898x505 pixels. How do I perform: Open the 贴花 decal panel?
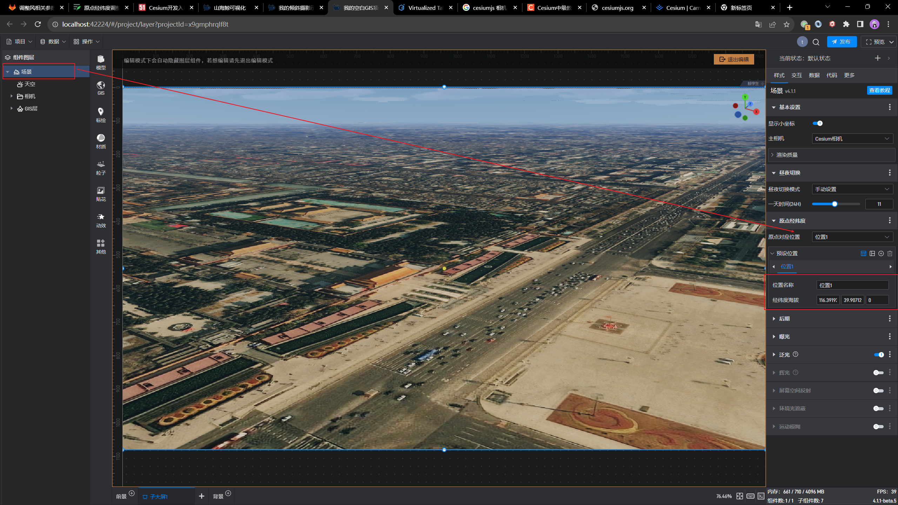coord(101,194)
